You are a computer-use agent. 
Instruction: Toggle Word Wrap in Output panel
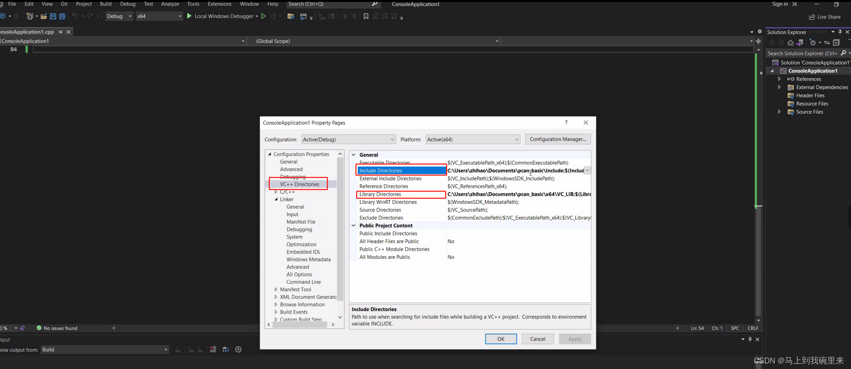tap(226, 349)
